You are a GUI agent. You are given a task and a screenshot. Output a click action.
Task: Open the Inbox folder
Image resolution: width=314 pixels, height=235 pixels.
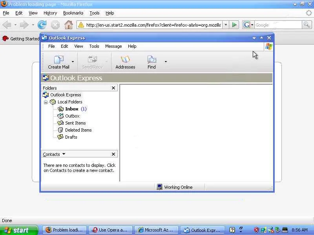click(72, 109)
